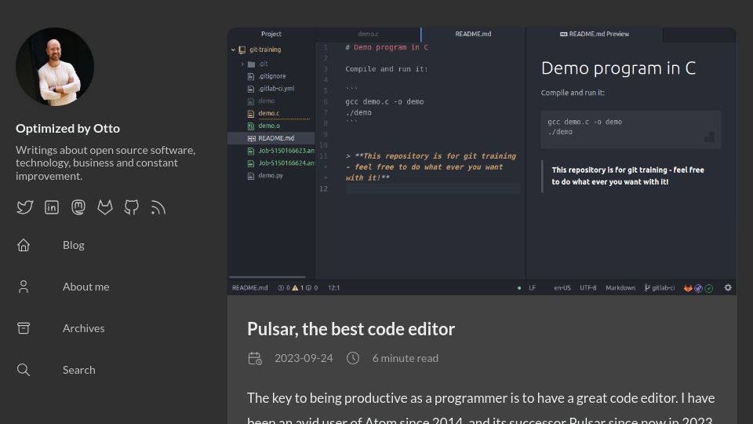Open the Mastodon profile icon
The width and height of the screenshot is (753, 424).
point(78,207)
